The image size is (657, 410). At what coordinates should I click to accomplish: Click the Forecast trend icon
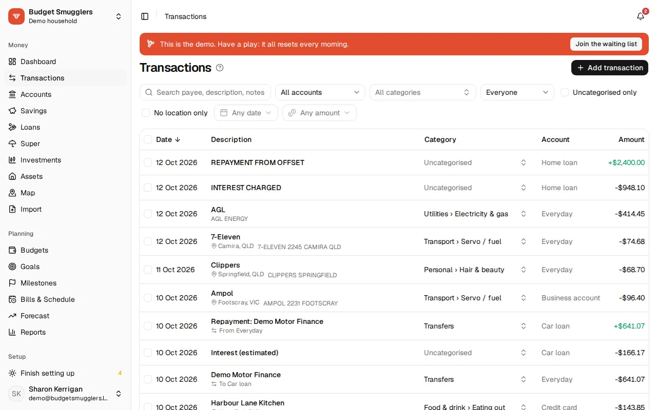12,316
